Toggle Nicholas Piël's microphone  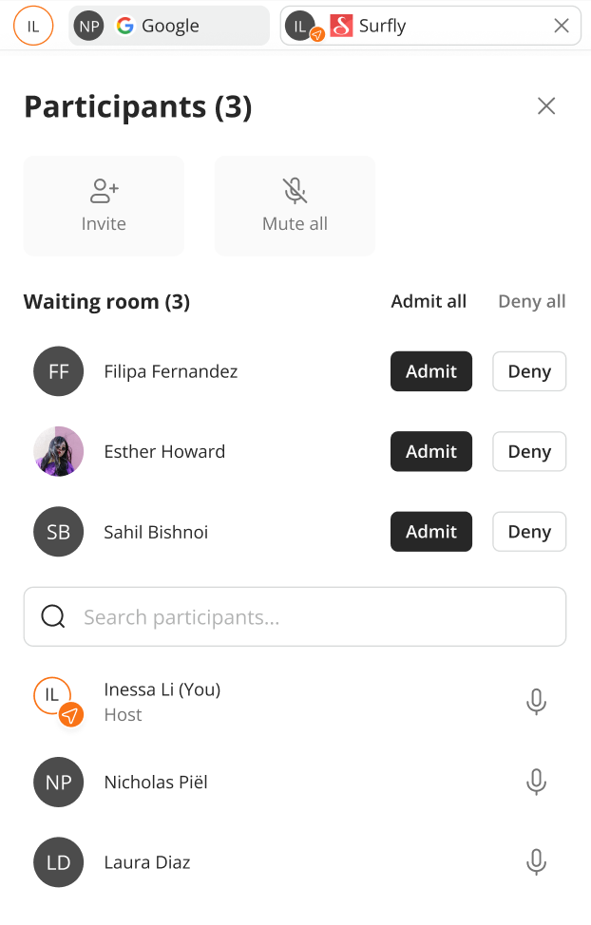(536, 783)
